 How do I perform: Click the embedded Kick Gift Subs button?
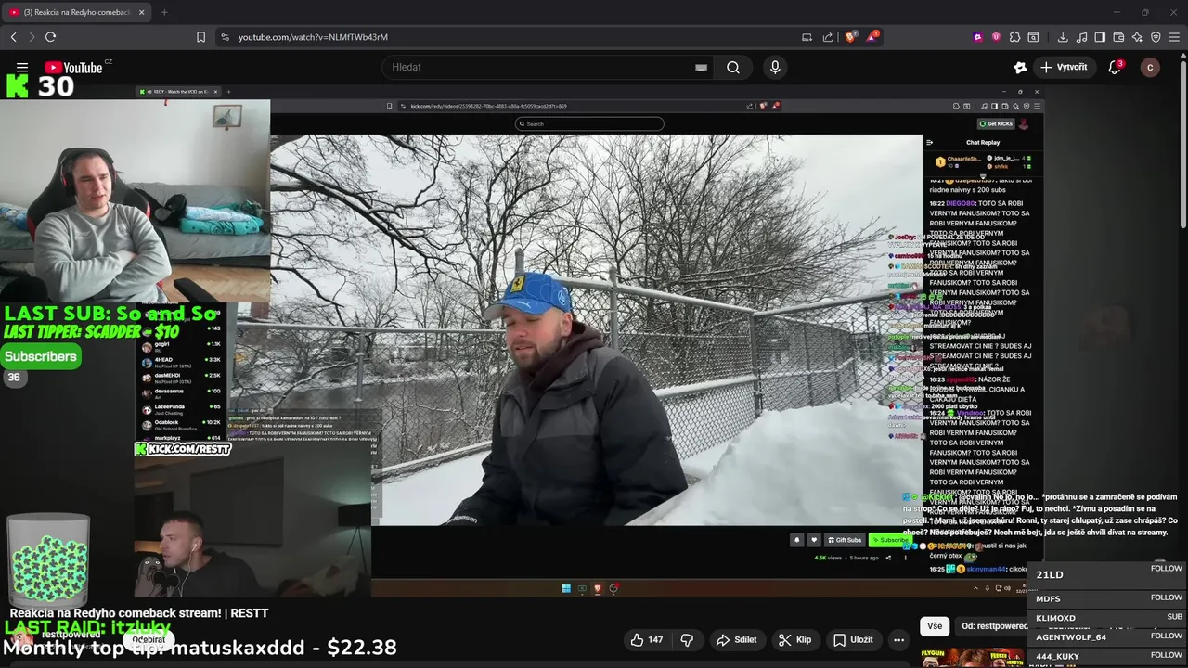[845, 540]
